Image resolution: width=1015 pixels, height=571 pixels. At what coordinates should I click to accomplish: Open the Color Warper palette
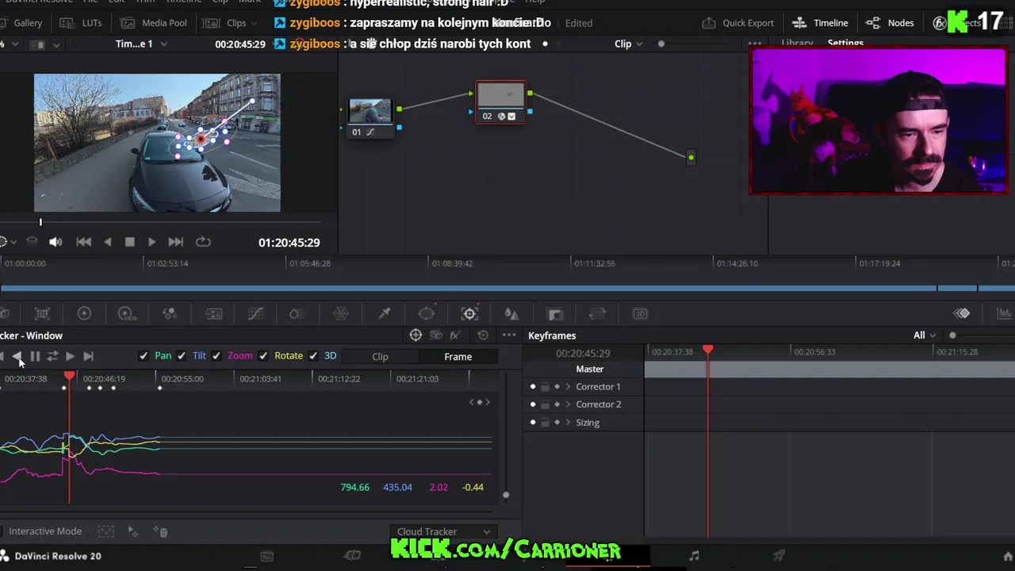coord(297,314)
